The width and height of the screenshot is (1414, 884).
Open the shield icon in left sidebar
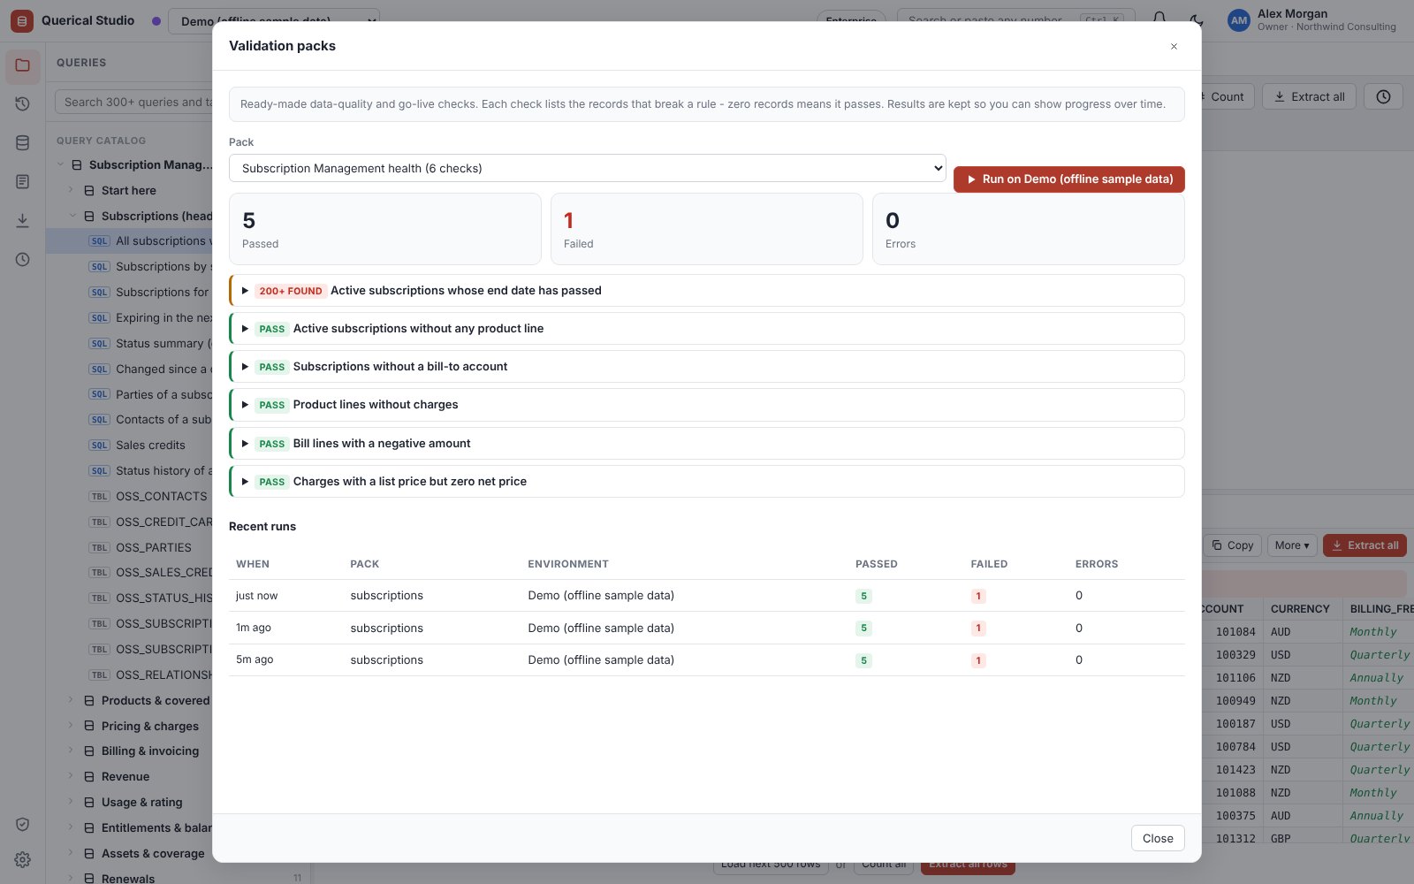pos(23,825)
